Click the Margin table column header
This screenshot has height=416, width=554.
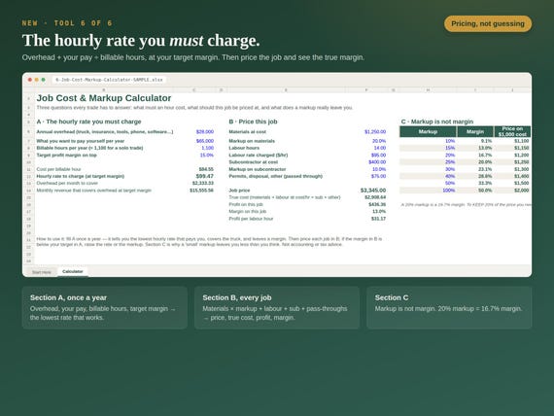475,131
